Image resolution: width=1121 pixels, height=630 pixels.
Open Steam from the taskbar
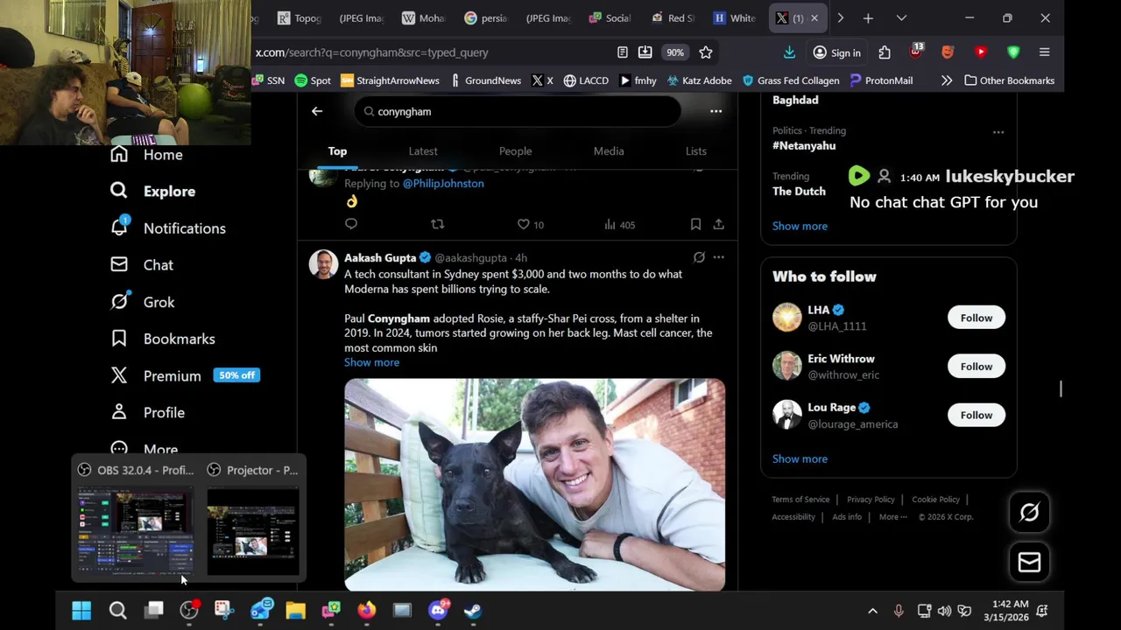[473, 611]
